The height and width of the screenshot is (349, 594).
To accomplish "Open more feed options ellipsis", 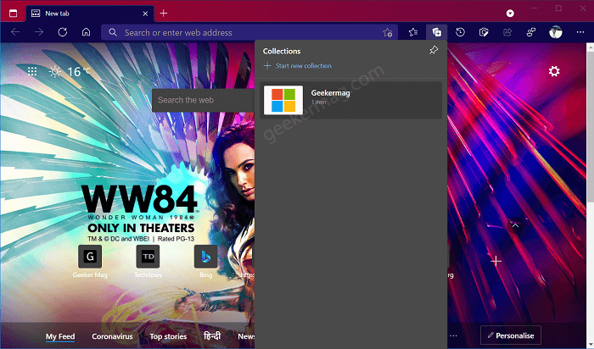I will [453, 335].
